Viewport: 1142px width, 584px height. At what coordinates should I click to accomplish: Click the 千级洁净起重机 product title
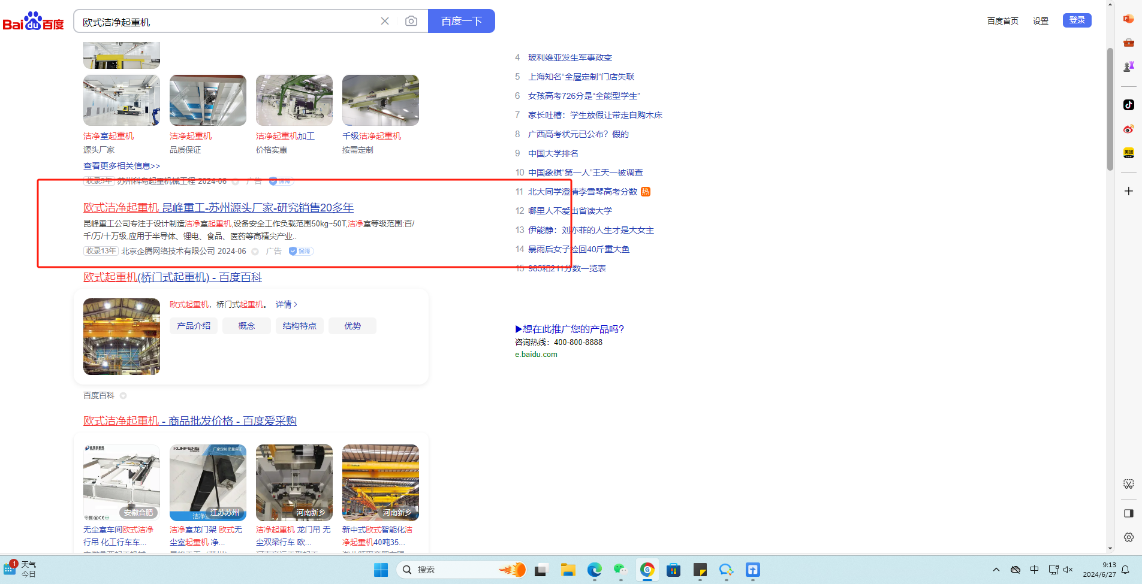tap(372, 136)
